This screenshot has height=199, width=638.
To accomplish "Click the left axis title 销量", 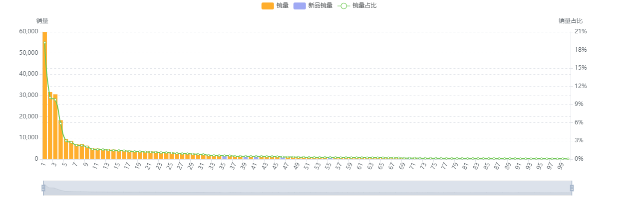I will (x=42, y=21).
